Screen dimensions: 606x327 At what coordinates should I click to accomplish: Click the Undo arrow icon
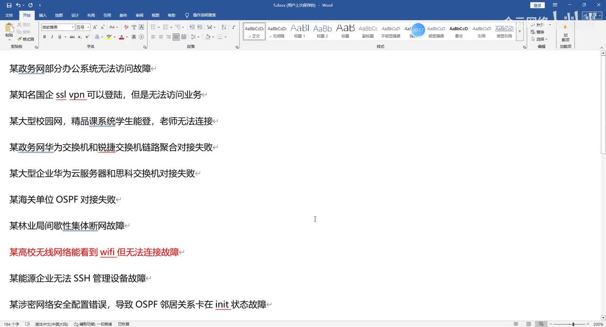(18, 5)
